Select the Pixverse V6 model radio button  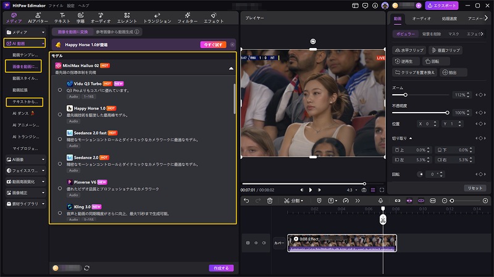pos(60,188)
